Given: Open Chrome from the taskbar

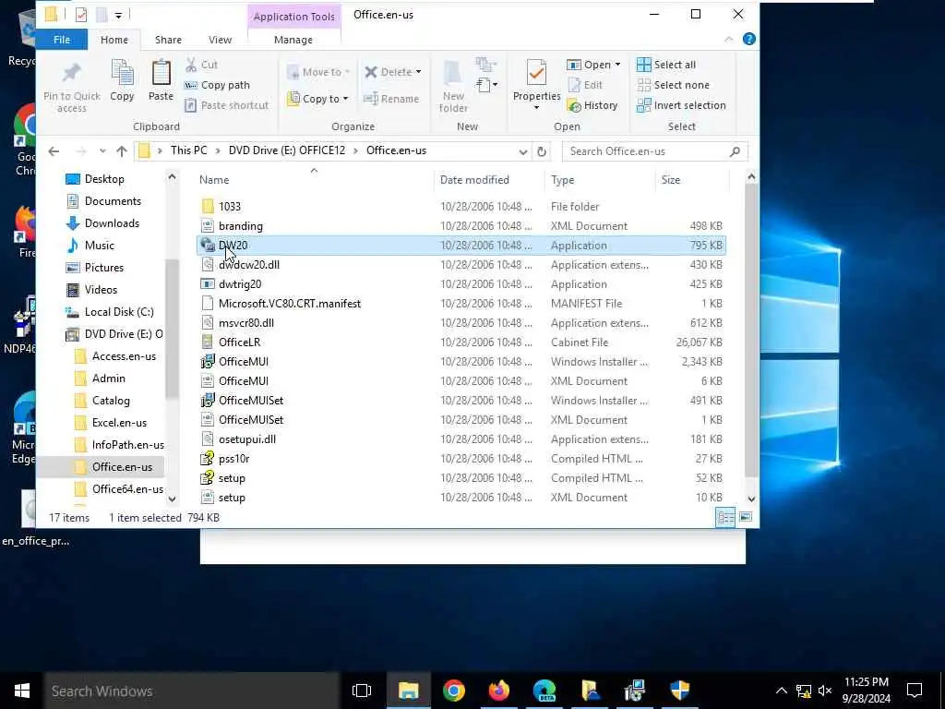Looking at the screenshot, I should coord(454,691).
